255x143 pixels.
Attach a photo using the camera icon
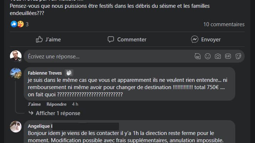tap(218, 56)
